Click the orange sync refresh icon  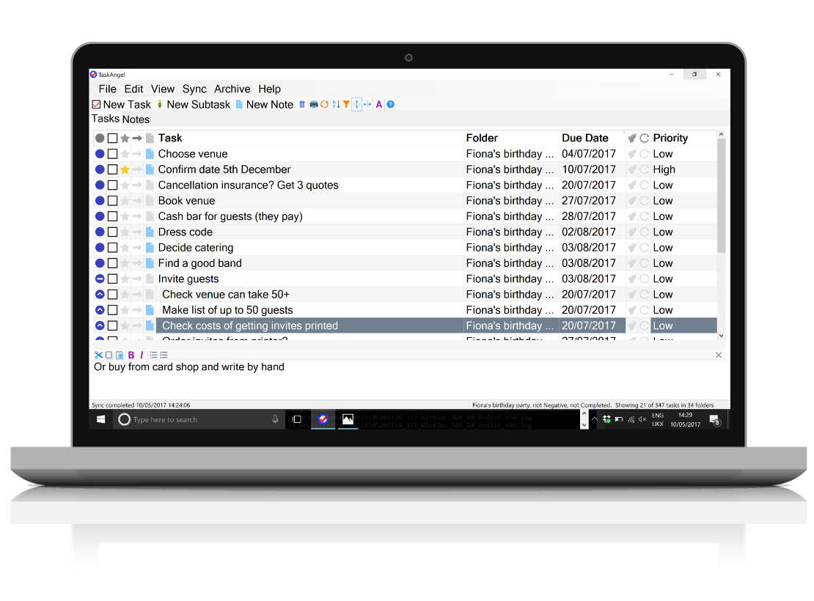[x=324, y=105]
